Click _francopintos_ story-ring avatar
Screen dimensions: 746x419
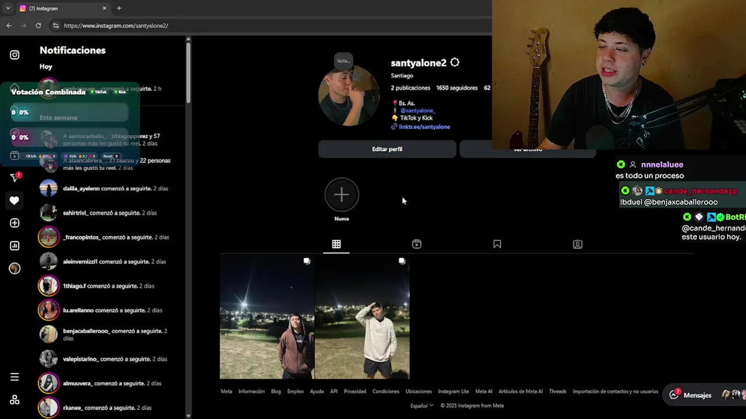click(49, 237)
